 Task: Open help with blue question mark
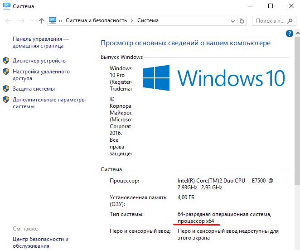[290, 34]
